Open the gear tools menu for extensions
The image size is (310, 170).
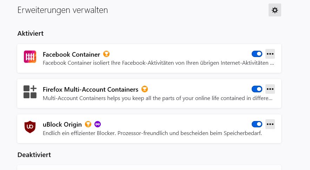point(275,10)
